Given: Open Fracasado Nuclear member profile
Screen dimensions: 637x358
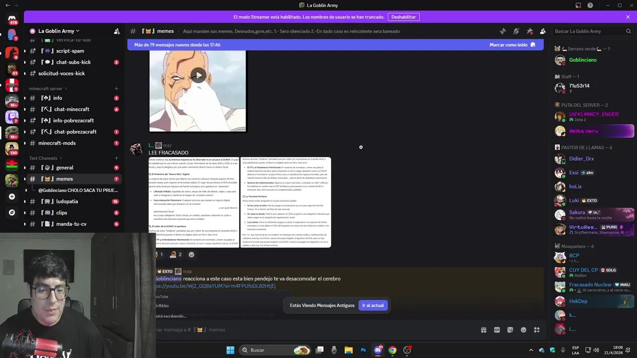Looking at the screenshot, I should pyautogui.click(x=594, y=287).
